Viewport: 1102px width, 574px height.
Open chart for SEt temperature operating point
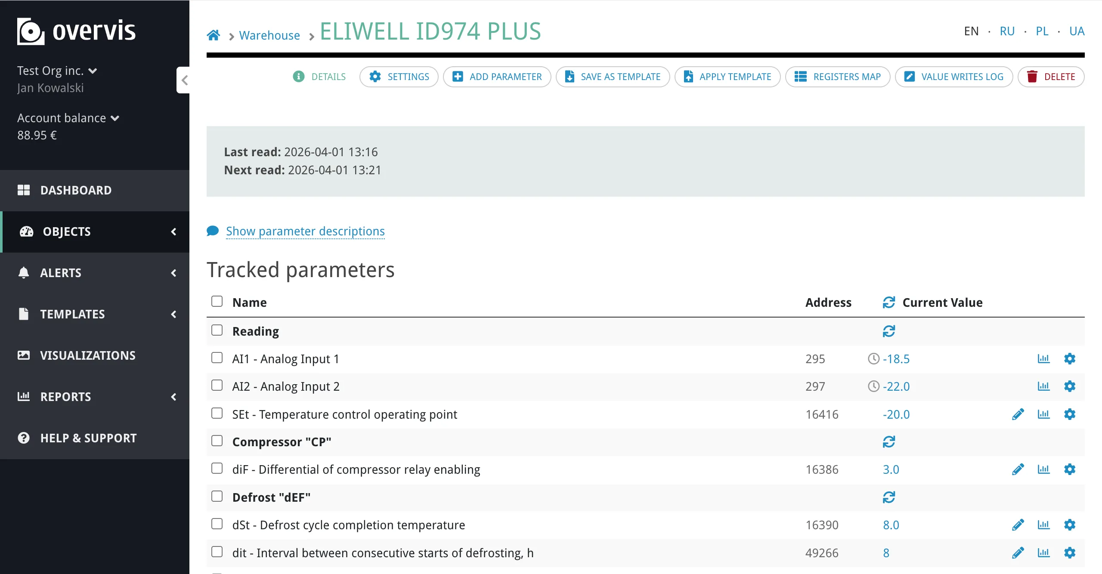pos(1043,414)
